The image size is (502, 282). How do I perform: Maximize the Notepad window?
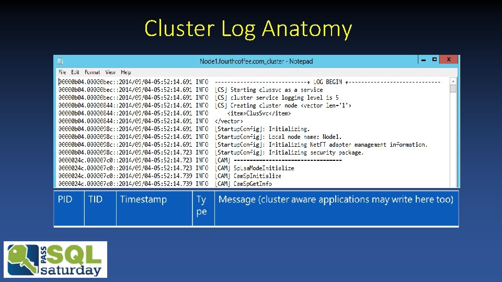coord(435,60)
